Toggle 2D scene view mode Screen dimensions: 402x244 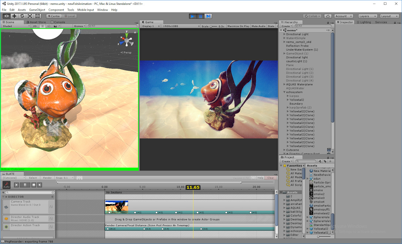35,26
